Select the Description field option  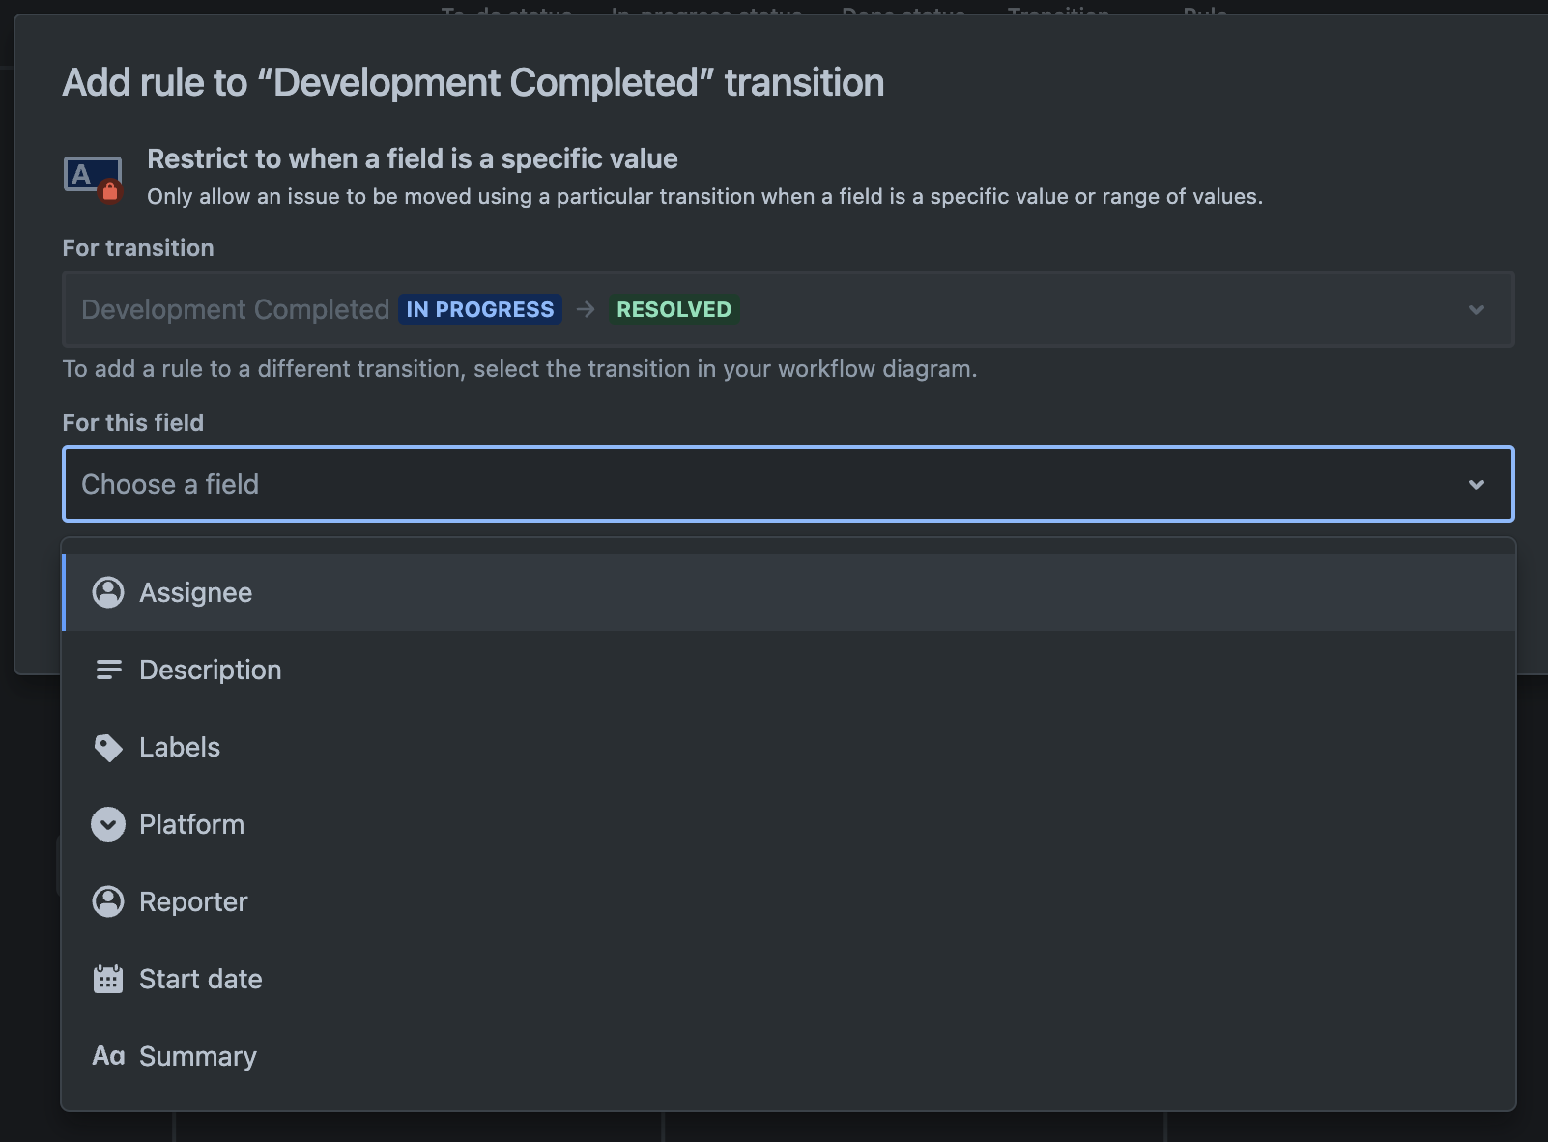coord(788,670)
